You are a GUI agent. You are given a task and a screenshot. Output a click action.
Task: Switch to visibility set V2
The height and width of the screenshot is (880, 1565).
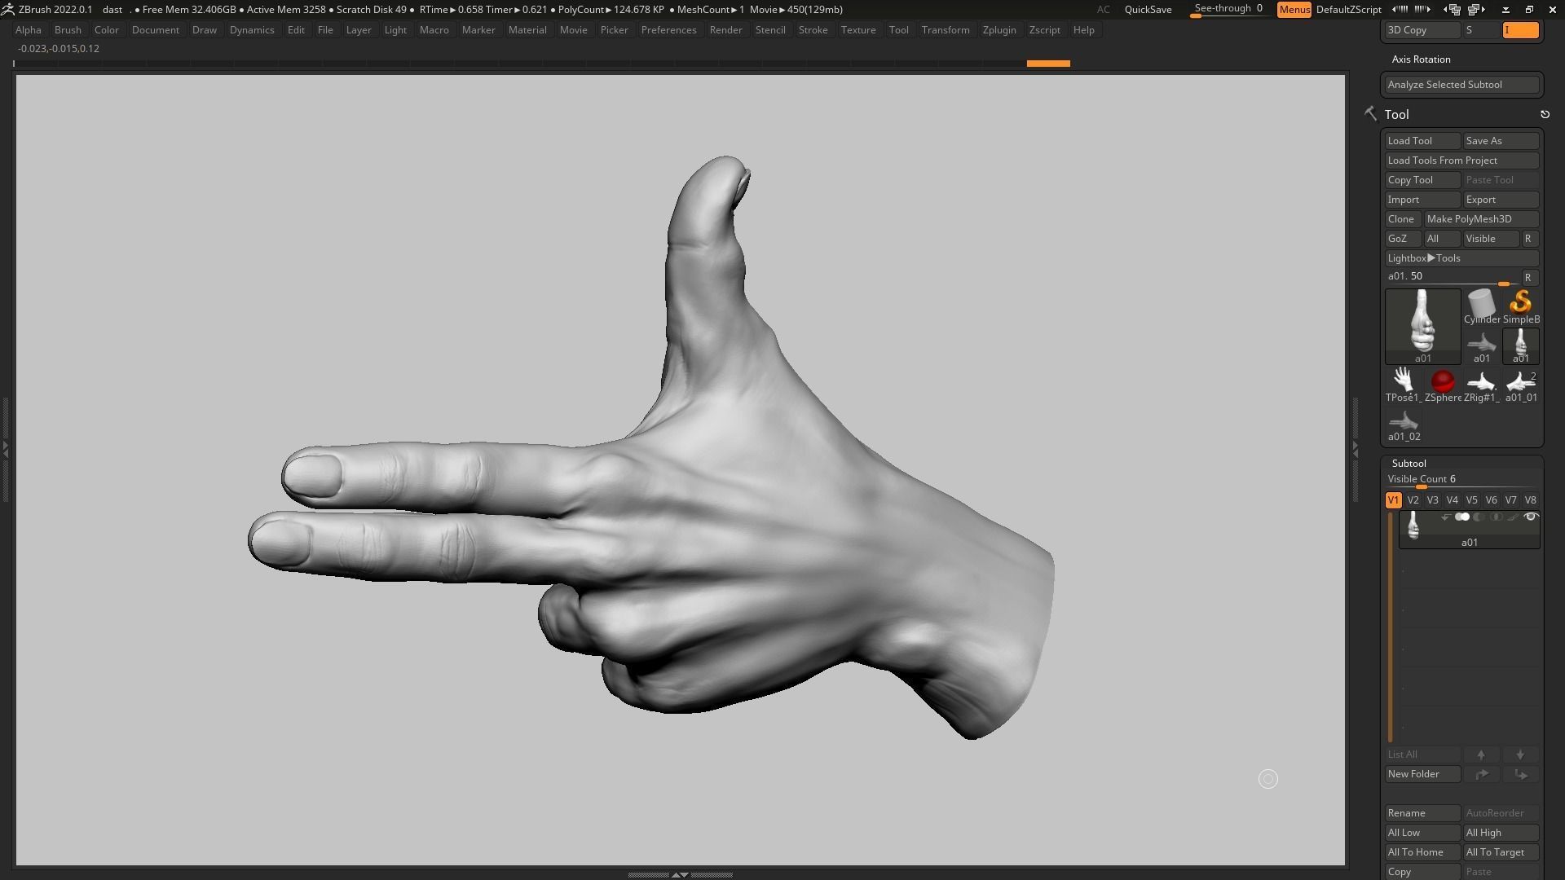click(1413, 500)
